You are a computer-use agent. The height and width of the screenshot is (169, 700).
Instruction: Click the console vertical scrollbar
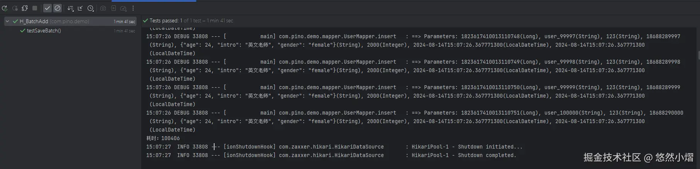[698, 55]
